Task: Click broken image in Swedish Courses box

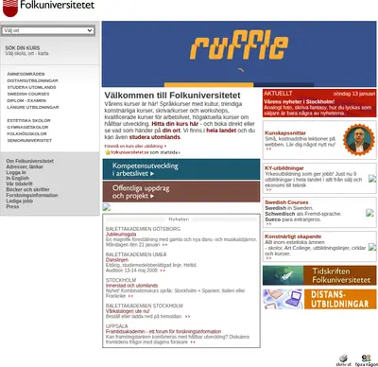Action: [x=370, y=213]
